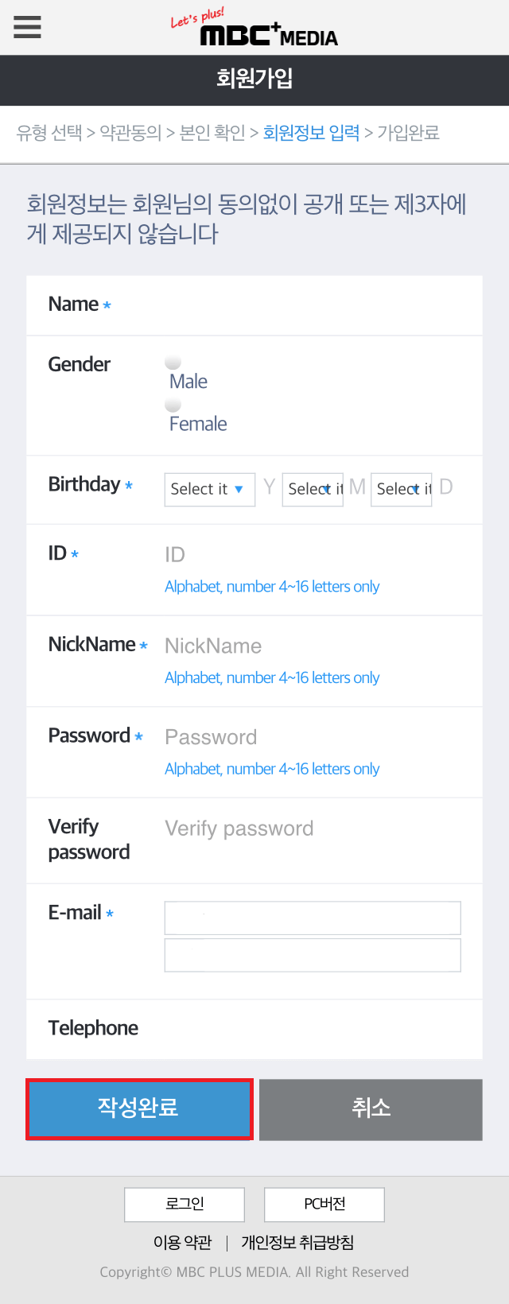509x1304 pixels.
Task: Go to 약관동의 breadcrumb step
Action: (130, 133)
